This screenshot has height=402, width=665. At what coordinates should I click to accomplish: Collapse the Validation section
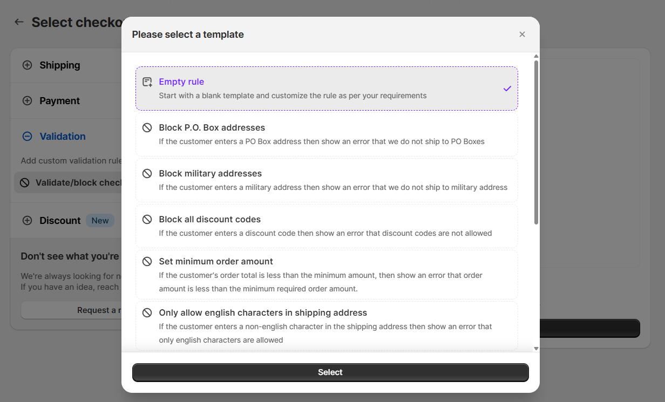click(62, 137)
